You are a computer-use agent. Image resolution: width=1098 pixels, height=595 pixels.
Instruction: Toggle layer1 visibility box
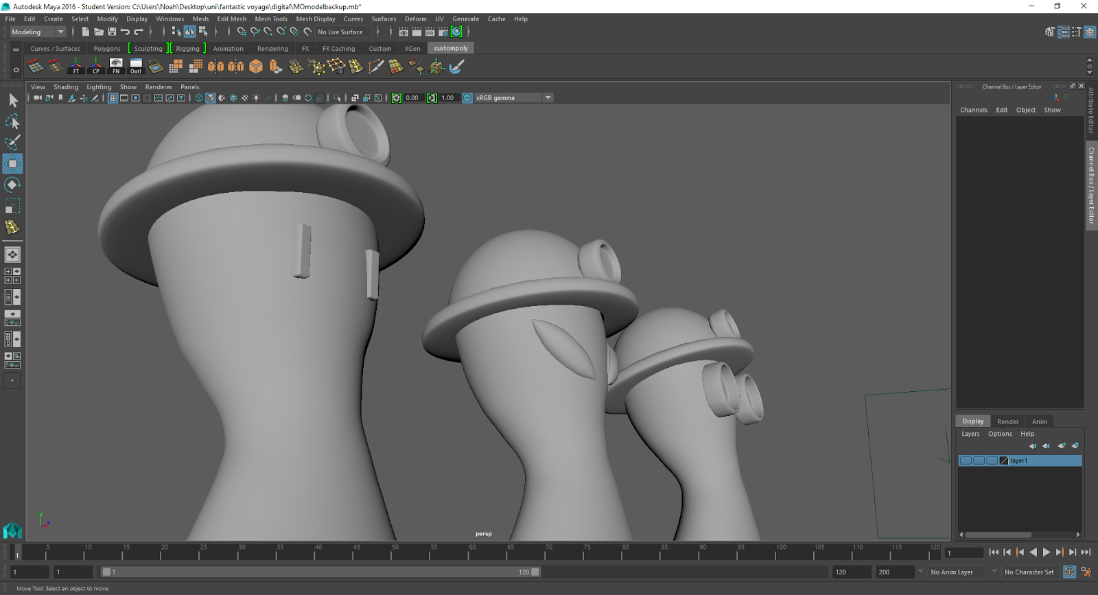(x=966, y=460)
